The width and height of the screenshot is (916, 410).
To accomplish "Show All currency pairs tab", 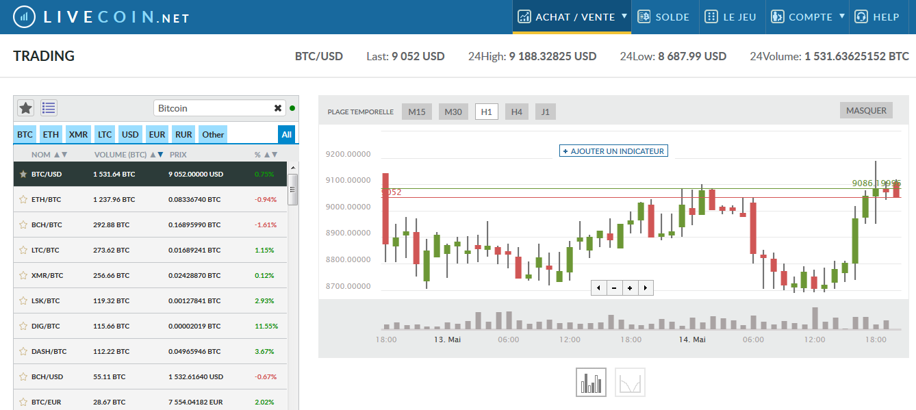I will pos(286,134).
